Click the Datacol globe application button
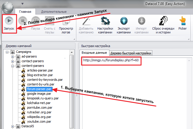The height and width of the screenshot is (129, 193). [x=8, y=8]
